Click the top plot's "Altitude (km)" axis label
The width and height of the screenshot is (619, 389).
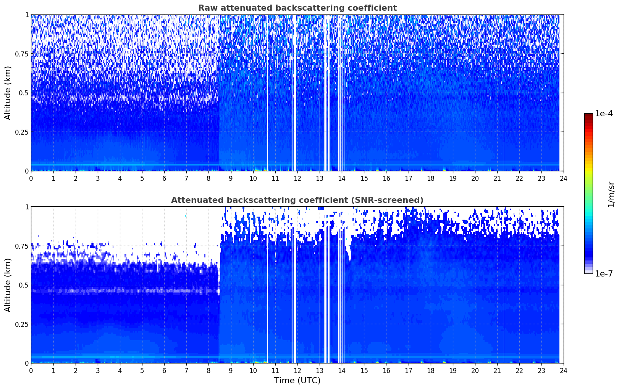(x=8, y=93)
